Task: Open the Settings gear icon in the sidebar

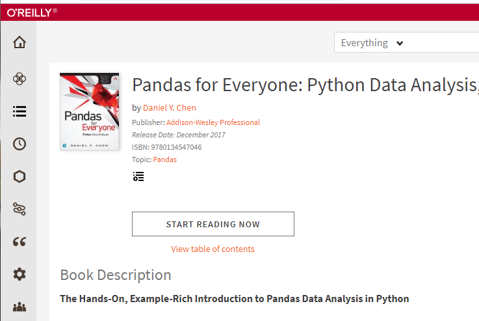Action: [19, 274]
